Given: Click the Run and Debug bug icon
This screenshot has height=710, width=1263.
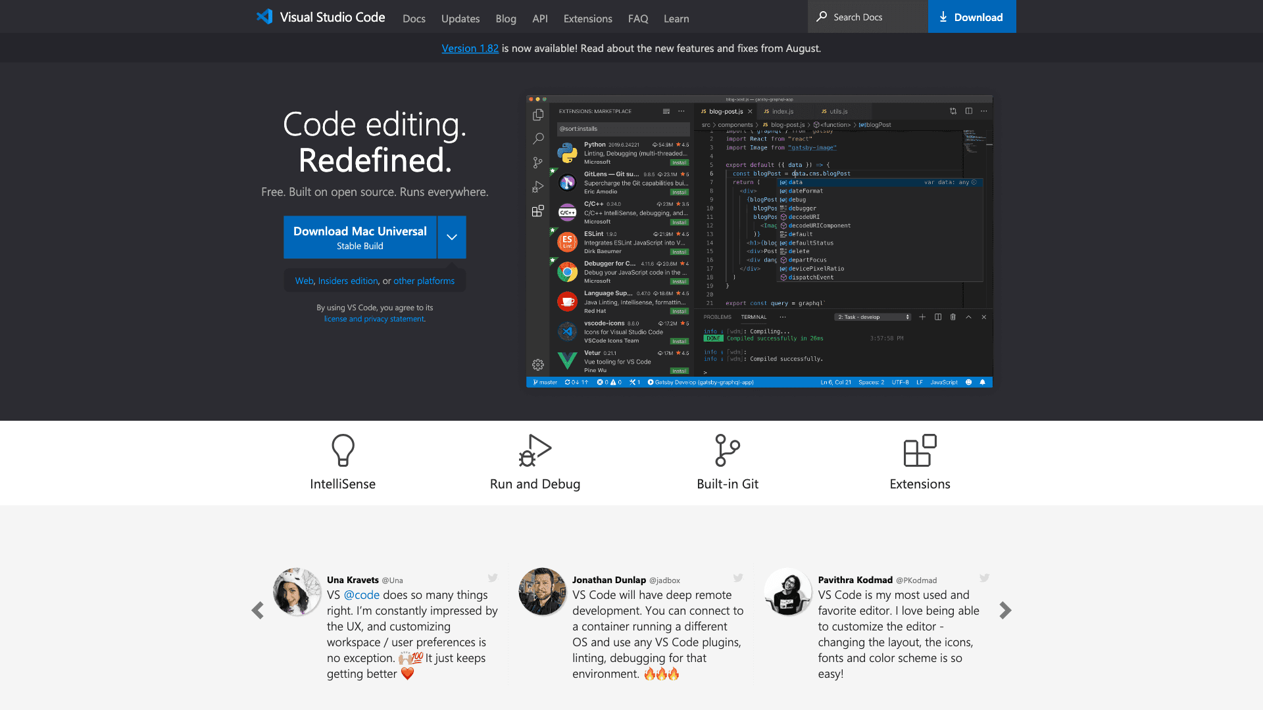Looking at the screenshot, I should pyautogui.click(x=535, y=450).
